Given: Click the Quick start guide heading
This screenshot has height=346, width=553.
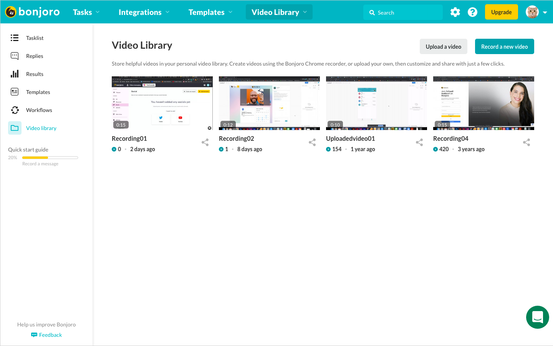Looking at the screenshot, I should coord(28,150).
